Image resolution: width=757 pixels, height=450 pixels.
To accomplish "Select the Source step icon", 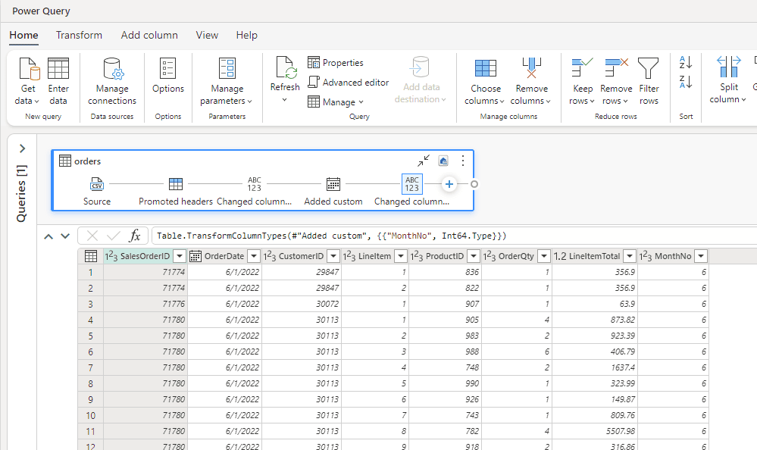I will pos(96,184).
